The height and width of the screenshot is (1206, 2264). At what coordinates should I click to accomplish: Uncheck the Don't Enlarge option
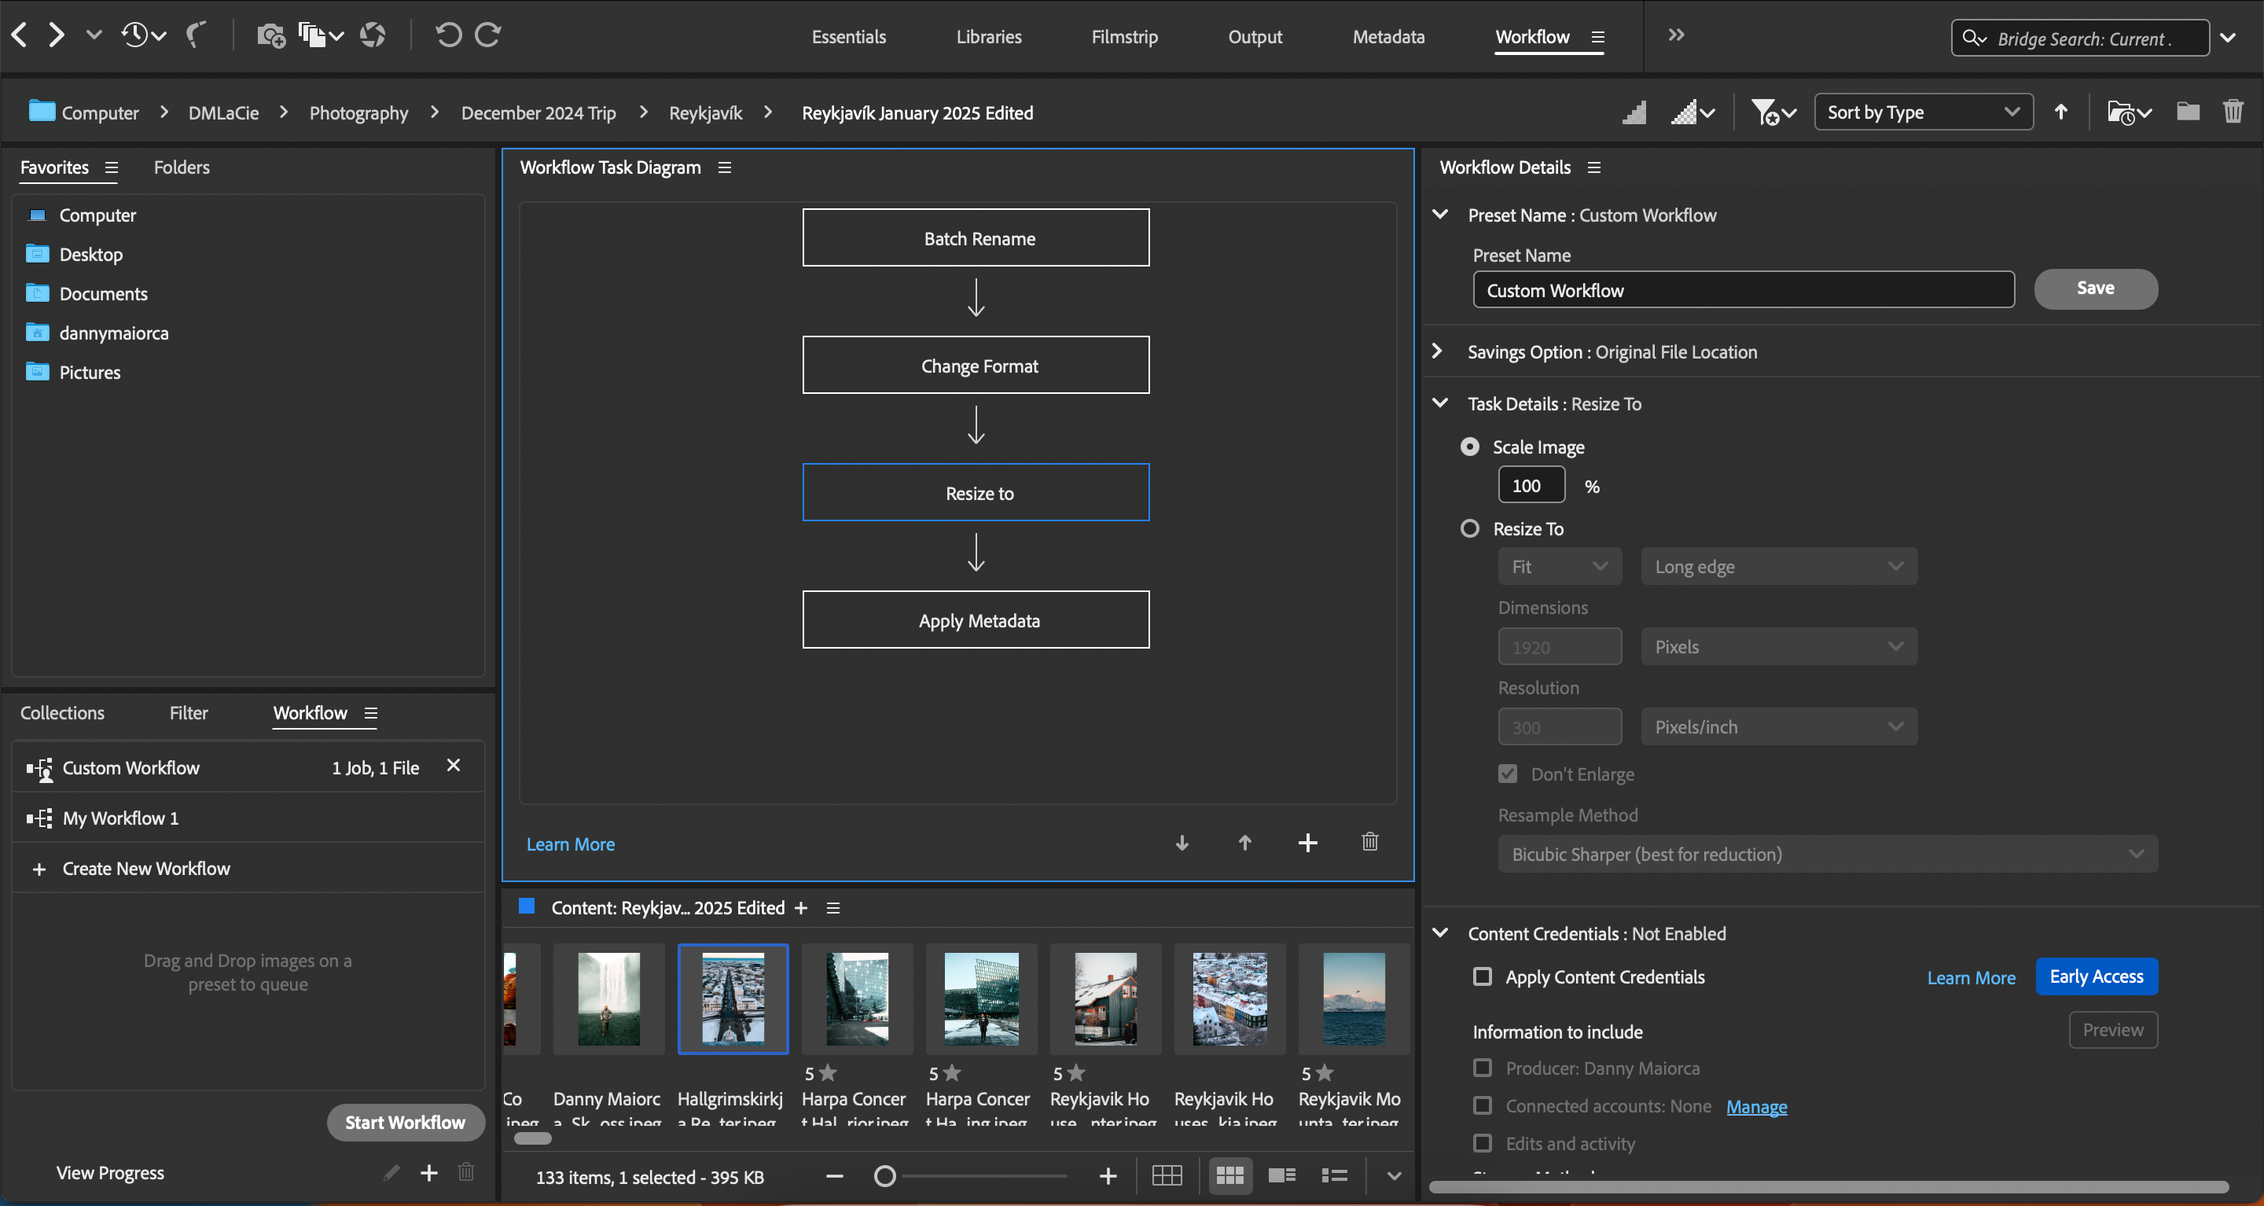(1507, 774)
